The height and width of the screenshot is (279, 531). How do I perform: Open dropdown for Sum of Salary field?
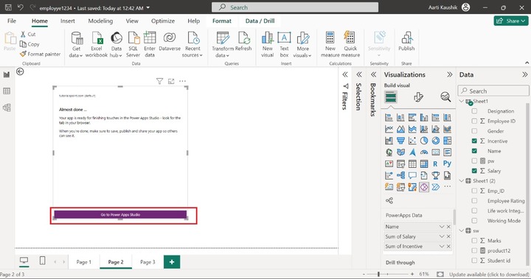click(442, 236)
